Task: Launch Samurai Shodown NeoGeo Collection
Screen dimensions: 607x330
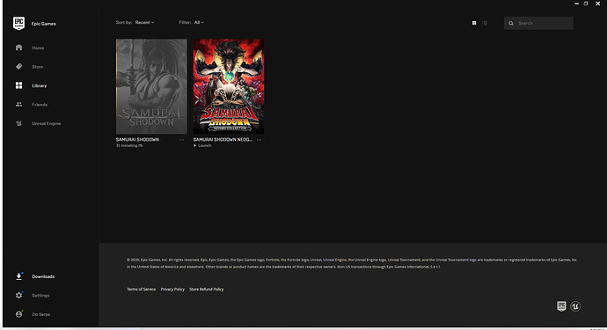Action: tap(202, 145)
